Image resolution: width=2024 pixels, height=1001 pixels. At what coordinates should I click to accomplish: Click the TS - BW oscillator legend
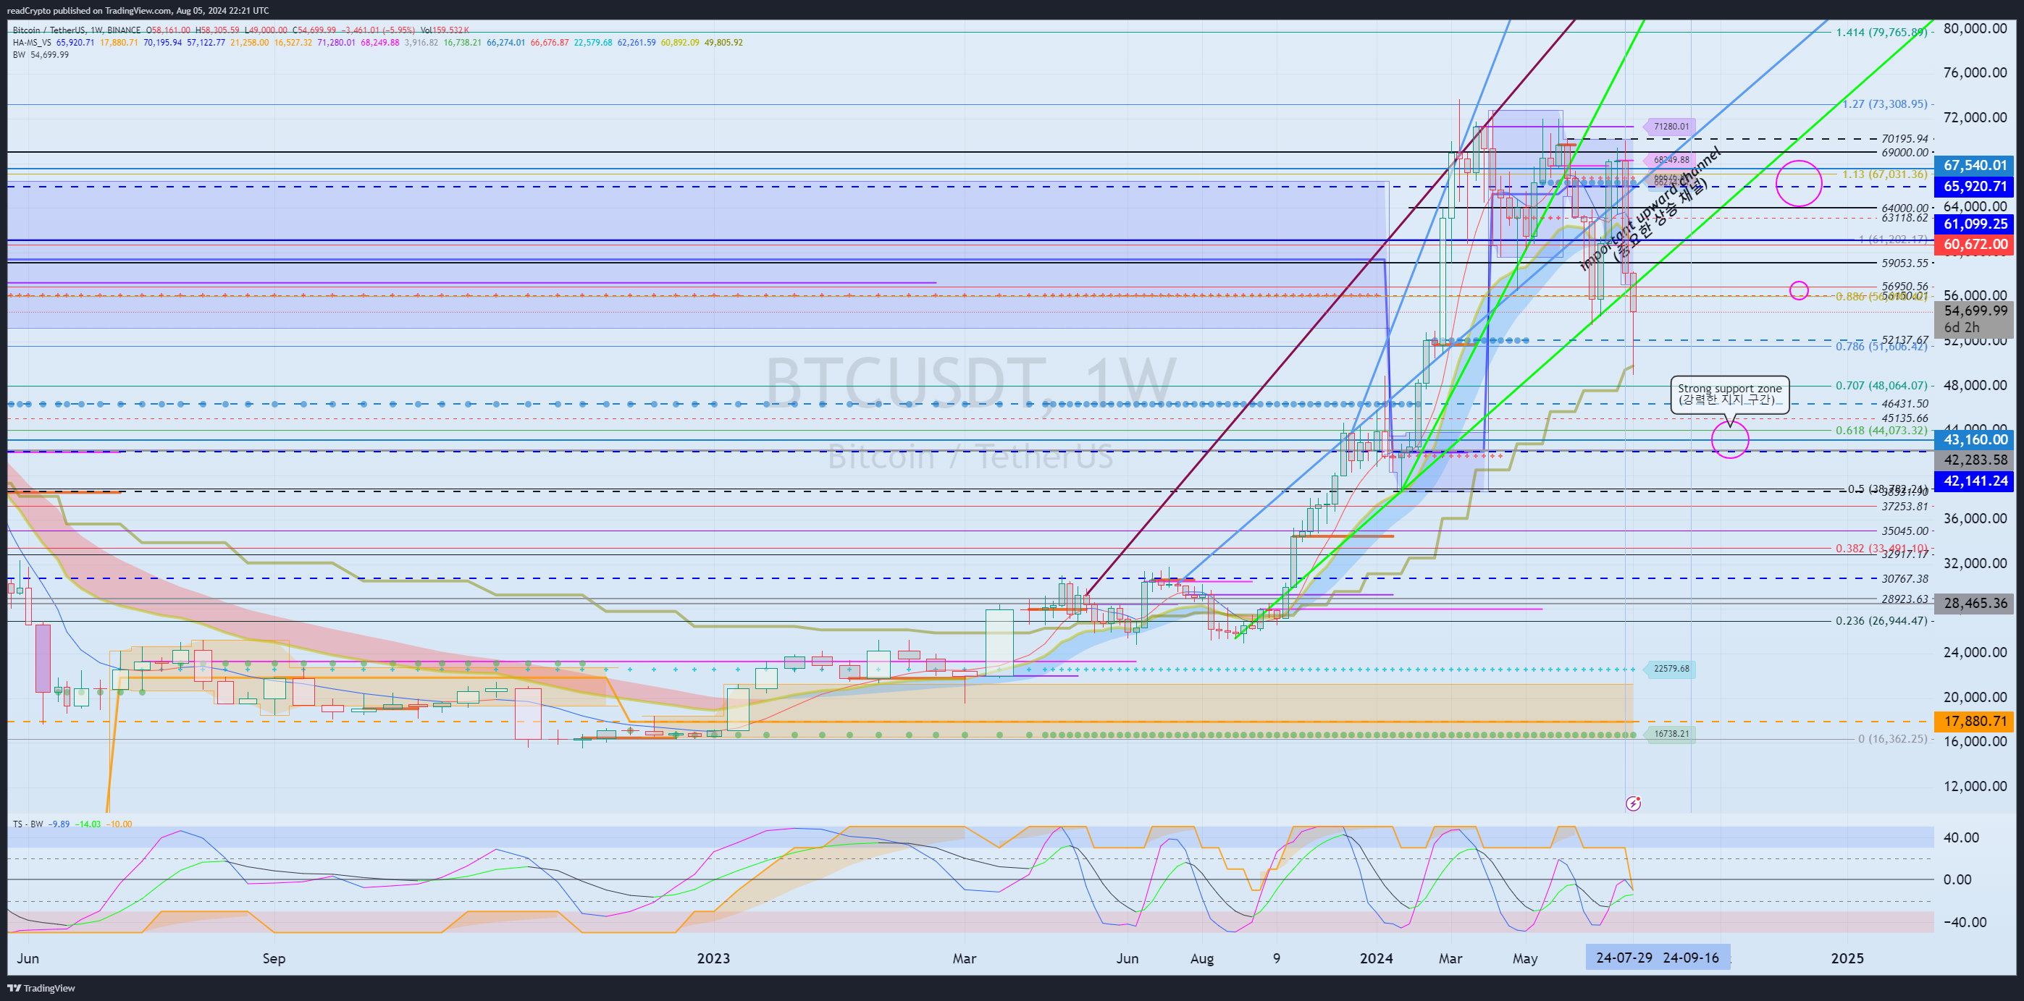coord(28,824)
